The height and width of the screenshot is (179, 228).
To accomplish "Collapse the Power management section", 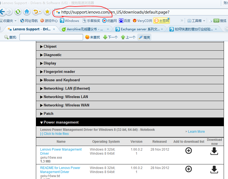I will pos(130,122).
